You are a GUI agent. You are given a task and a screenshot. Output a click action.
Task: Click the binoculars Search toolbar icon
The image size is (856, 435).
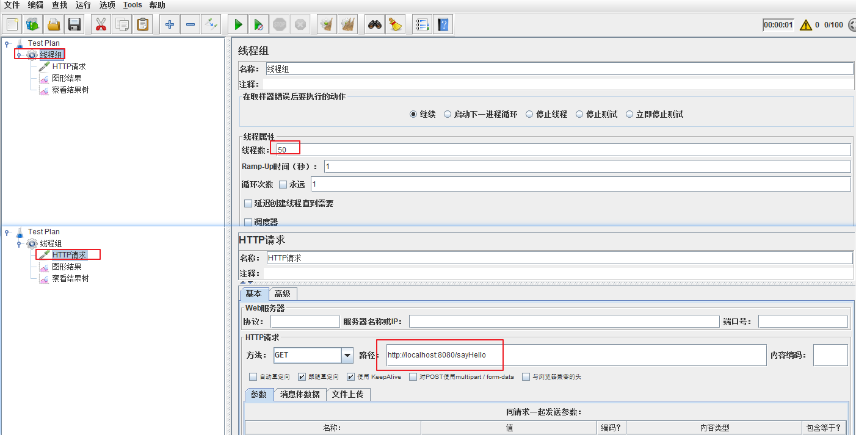tap(374, 24)
